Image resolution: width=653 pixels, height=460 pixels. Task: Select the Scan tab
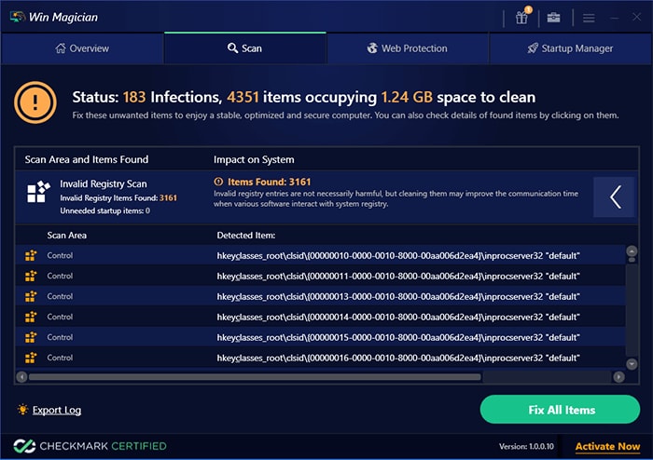pyautogui.click(x=245, y=48)
